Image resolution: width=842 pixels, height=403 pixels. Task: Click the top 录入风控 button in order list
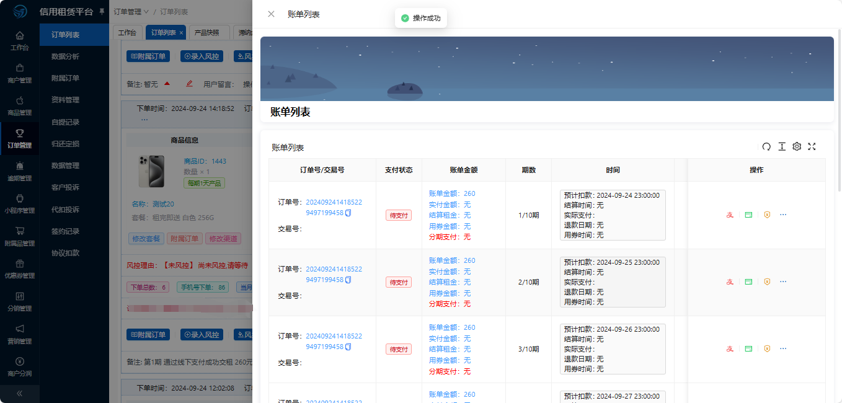202,56
